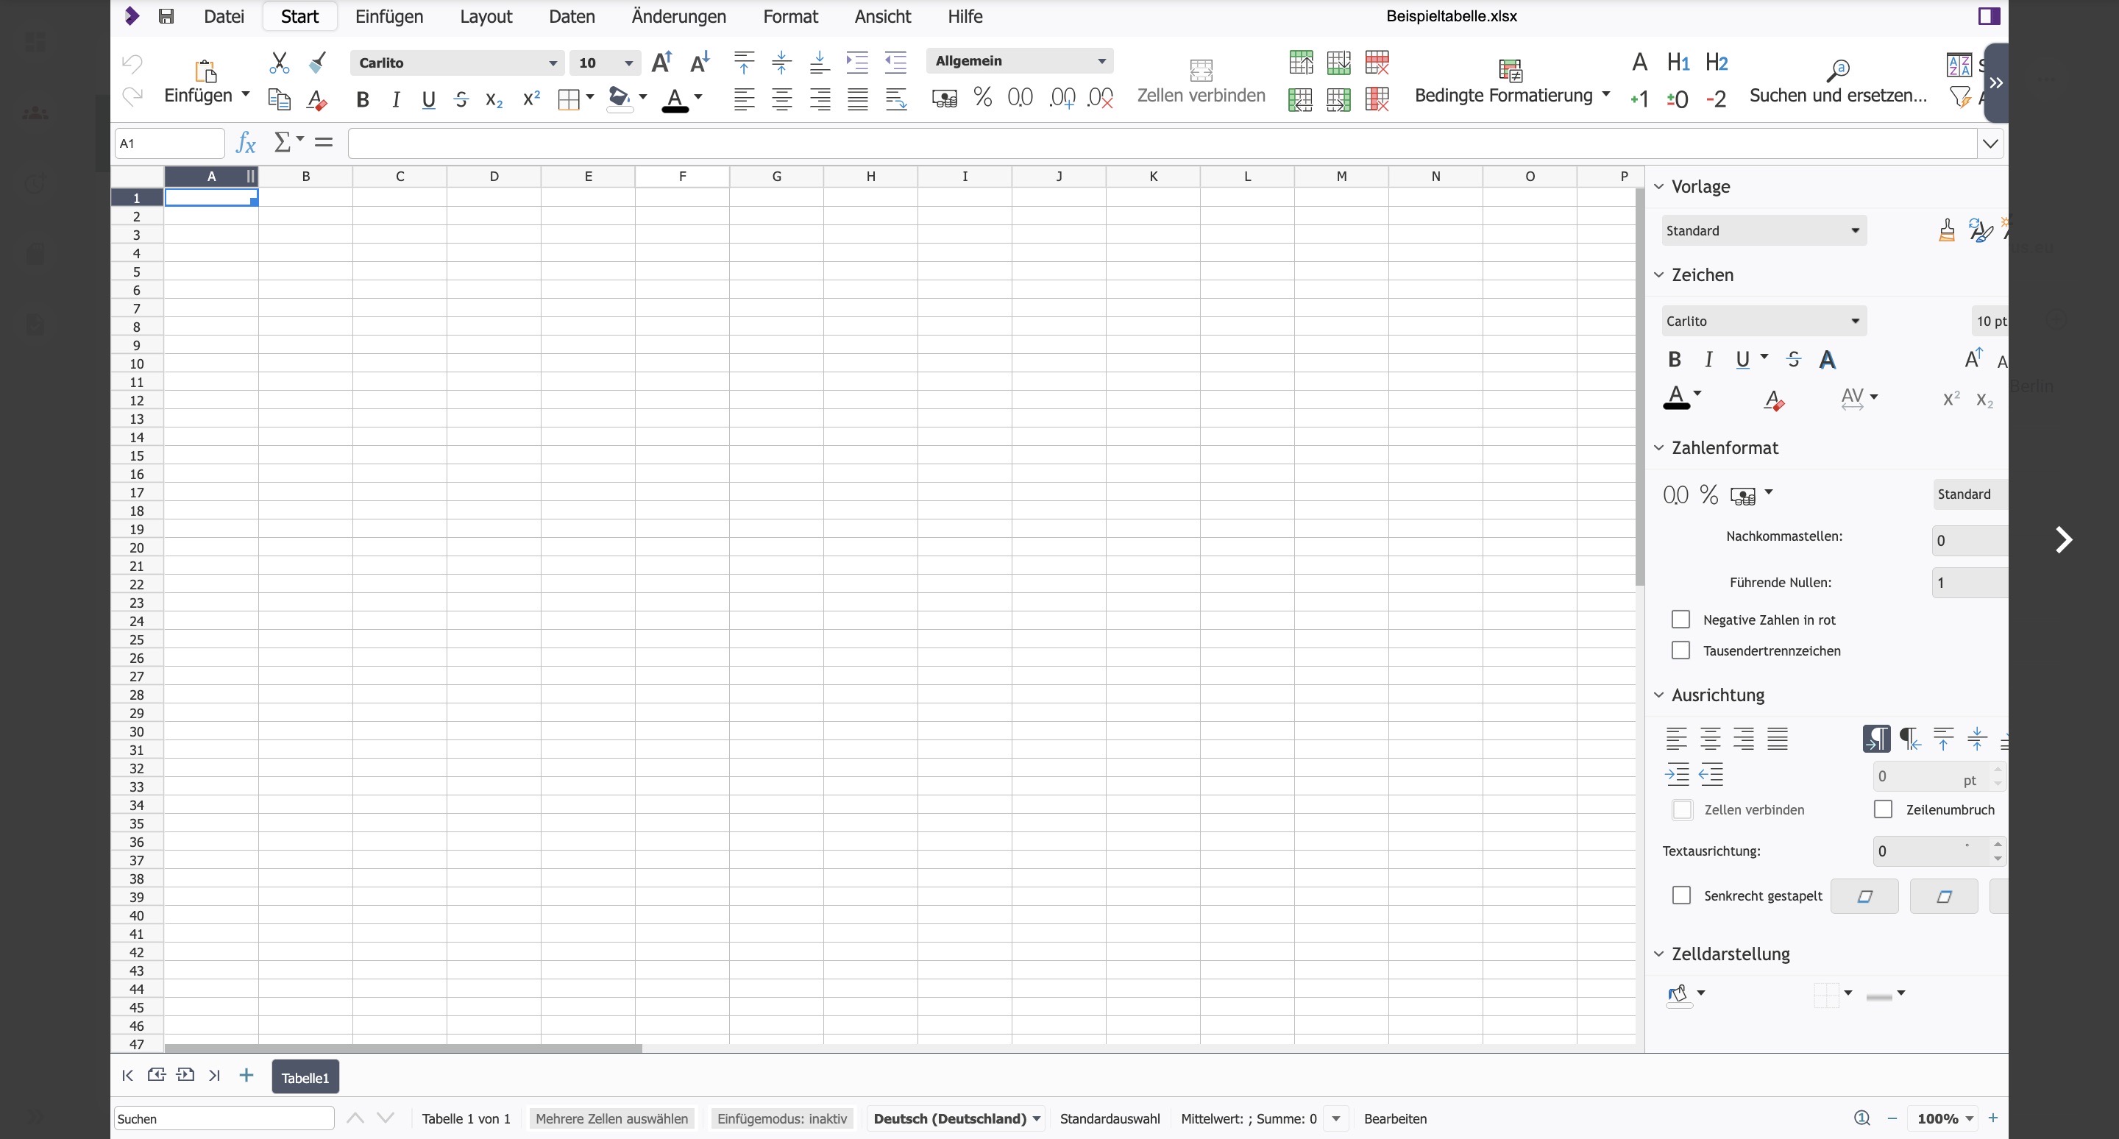This screenshot has width=2119, height=1139.
Task: Switch to the Layout tab
Action: [486, 16]
